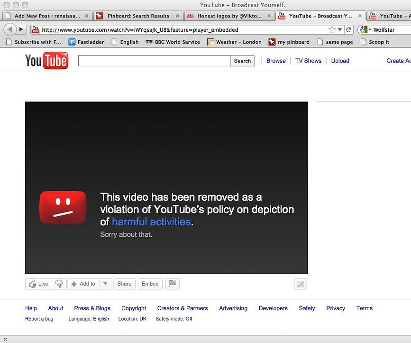Open the Press & Blogs footer link
Viewport: 411px width, 343px height.
click(x=92, y=308)
